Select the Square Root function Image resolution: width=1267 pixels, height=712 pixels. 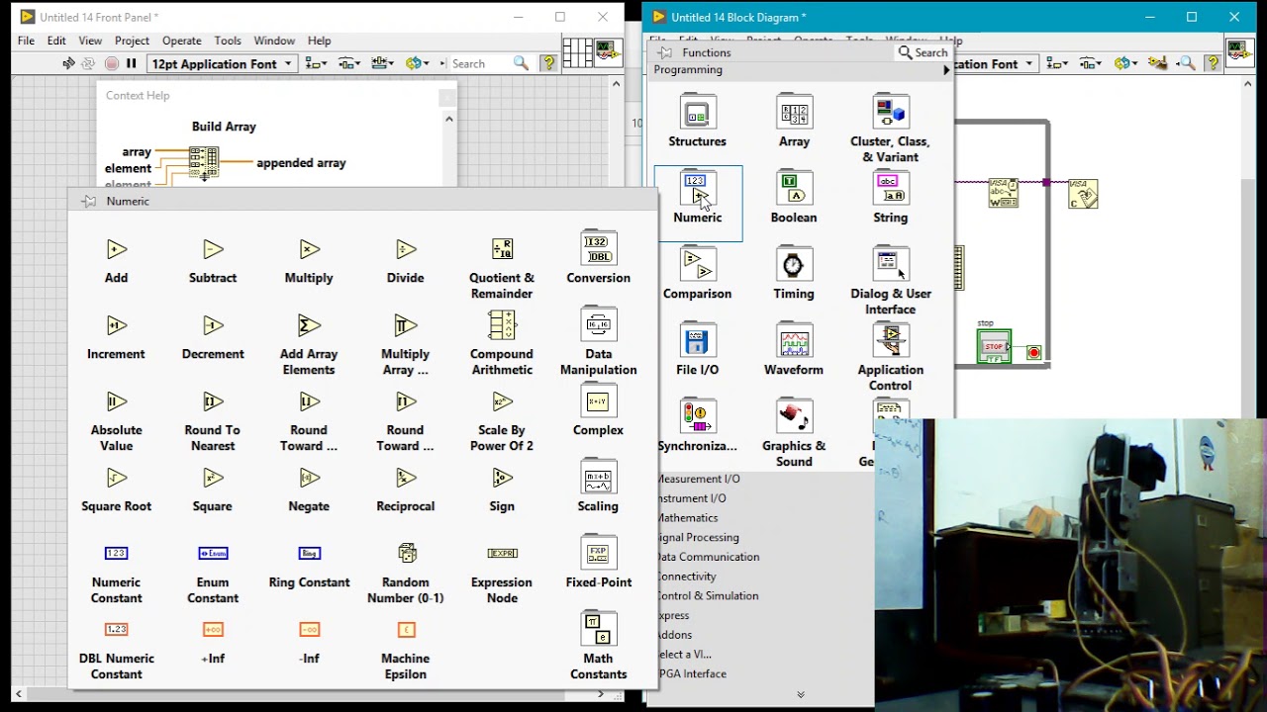coord(116,478)
